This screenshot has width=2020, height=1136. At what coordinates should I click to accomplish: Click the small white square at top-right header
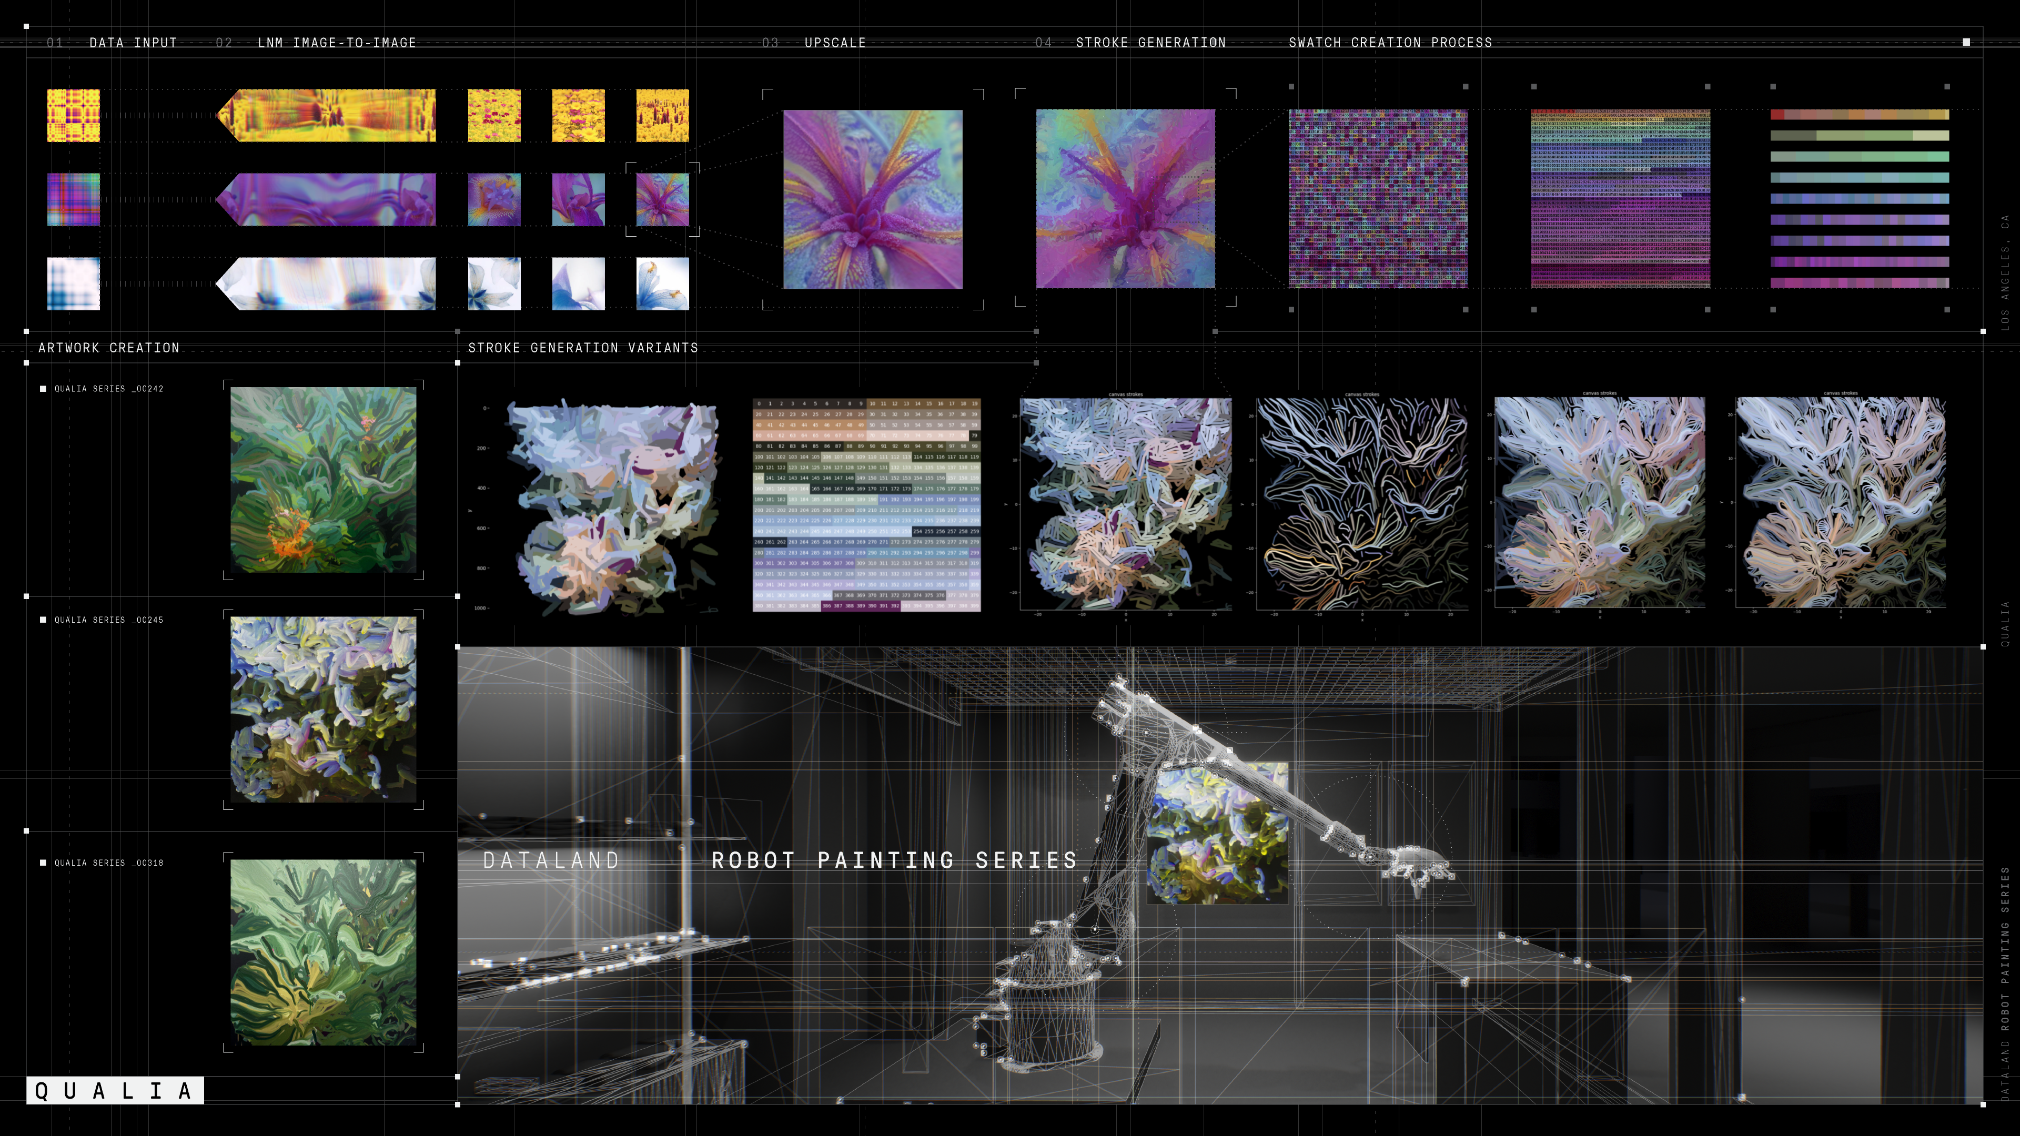(1967, 42)
